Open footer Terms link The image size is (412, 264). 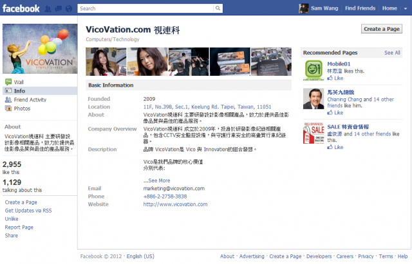(x=386, y=256)
